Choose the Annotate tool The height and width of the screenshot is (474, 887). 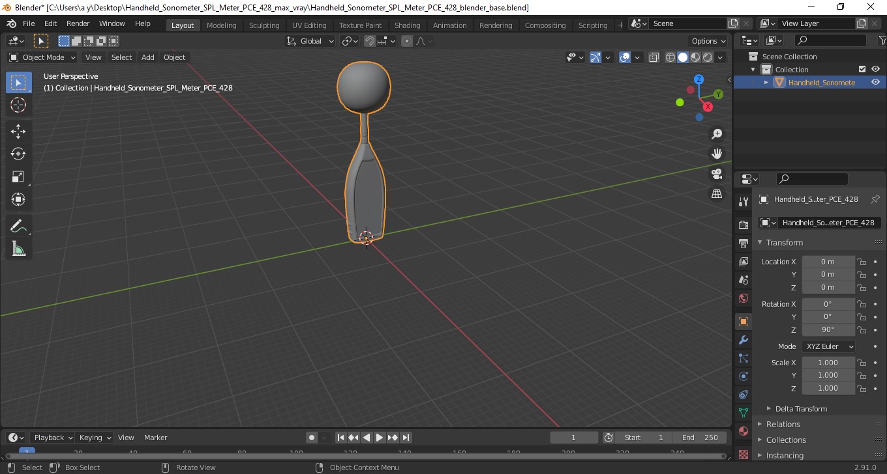tap(18, 226)
